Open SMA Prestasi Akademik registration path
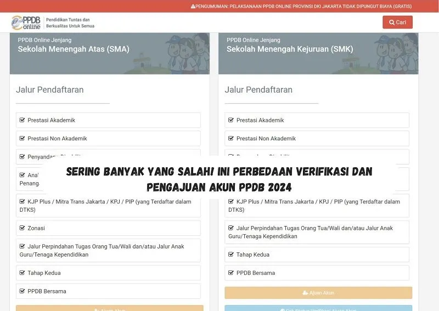Viewport: 439px width, 311px height. click(x=108, y=120)
